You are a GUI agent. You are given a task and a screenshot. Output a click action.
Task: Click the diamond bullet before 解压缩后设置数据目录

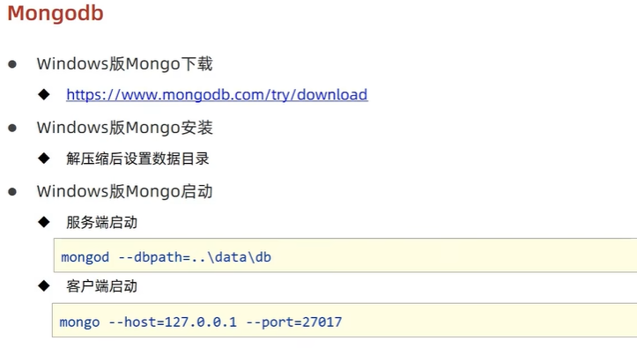pos(43,159)
